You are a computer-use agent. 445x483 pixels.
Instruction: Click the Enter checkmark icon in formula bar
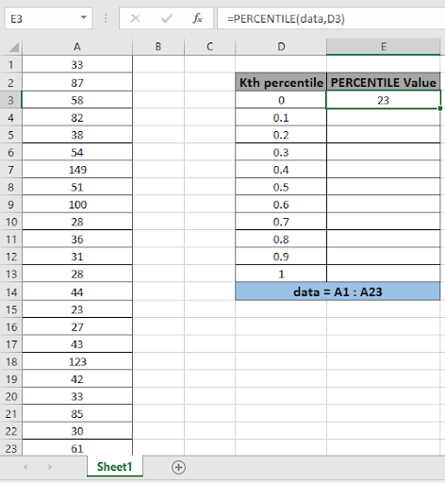tap(166, 19)
